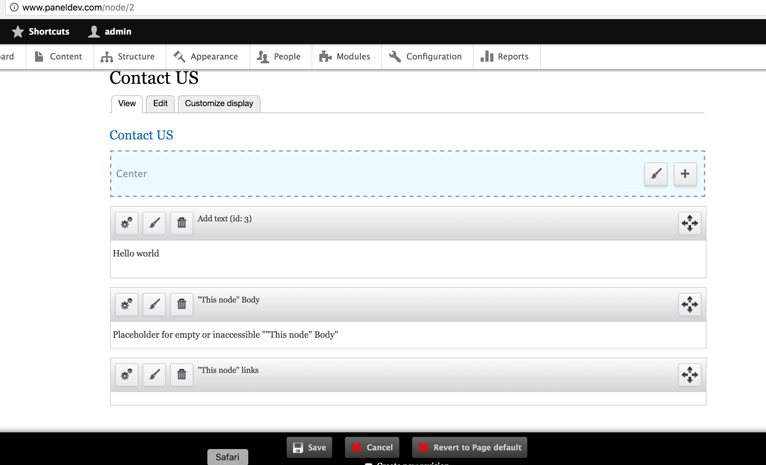The image size is (766, 465).
Task: Open settings gear for "This node" Body pane
Action: pos(127,304)
